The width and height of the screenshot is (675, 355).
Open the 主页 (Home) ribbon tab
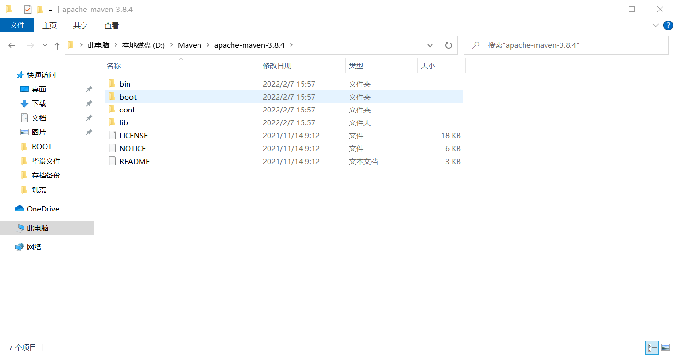(49, 25)
